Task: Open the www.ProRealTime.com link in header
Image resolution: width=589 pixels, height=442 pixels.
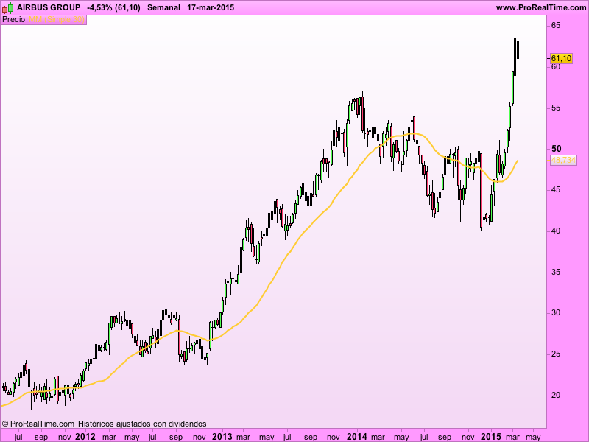Action: point(541,7)
